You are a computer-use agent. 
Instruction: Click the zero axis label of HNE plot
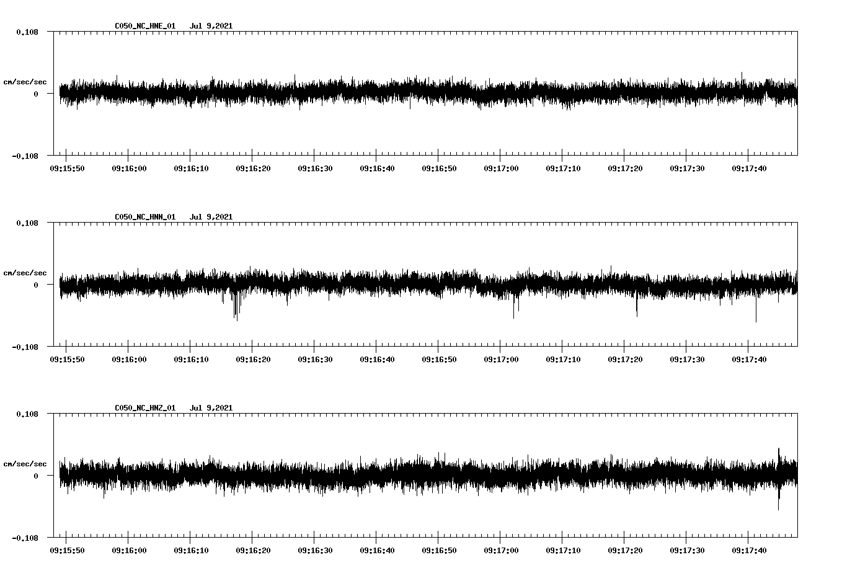tap(36, 94)
